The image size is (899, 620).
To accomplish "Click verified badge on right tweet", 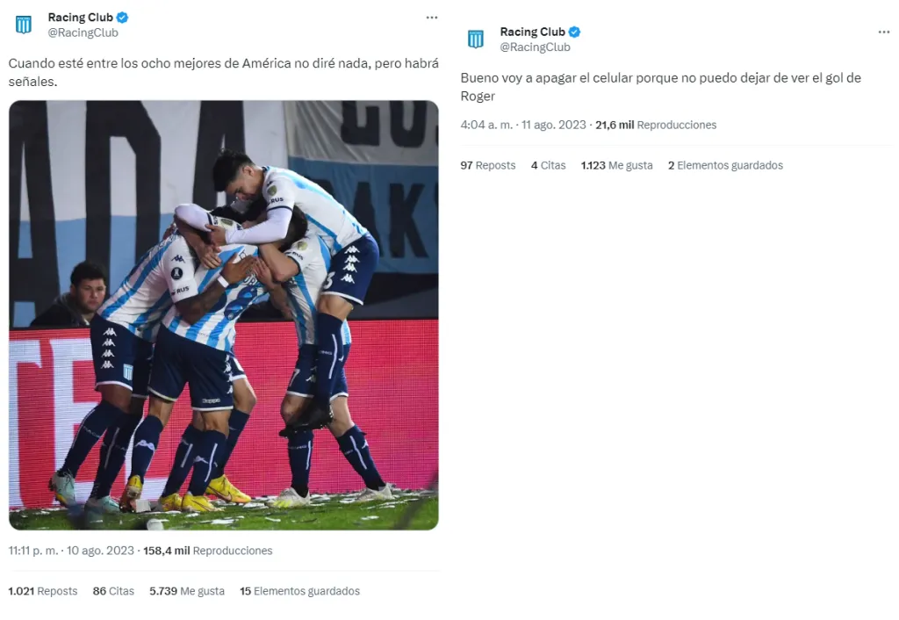I will pos(574,32).
